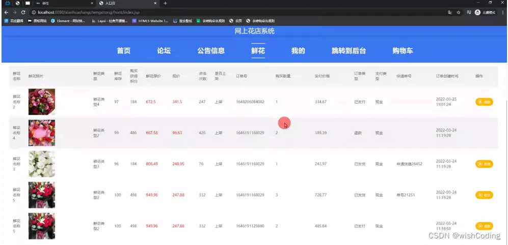Open flower photo in the 11:18:50 order row
This screenshot has width=508, height=245.
tap(42, 226)
